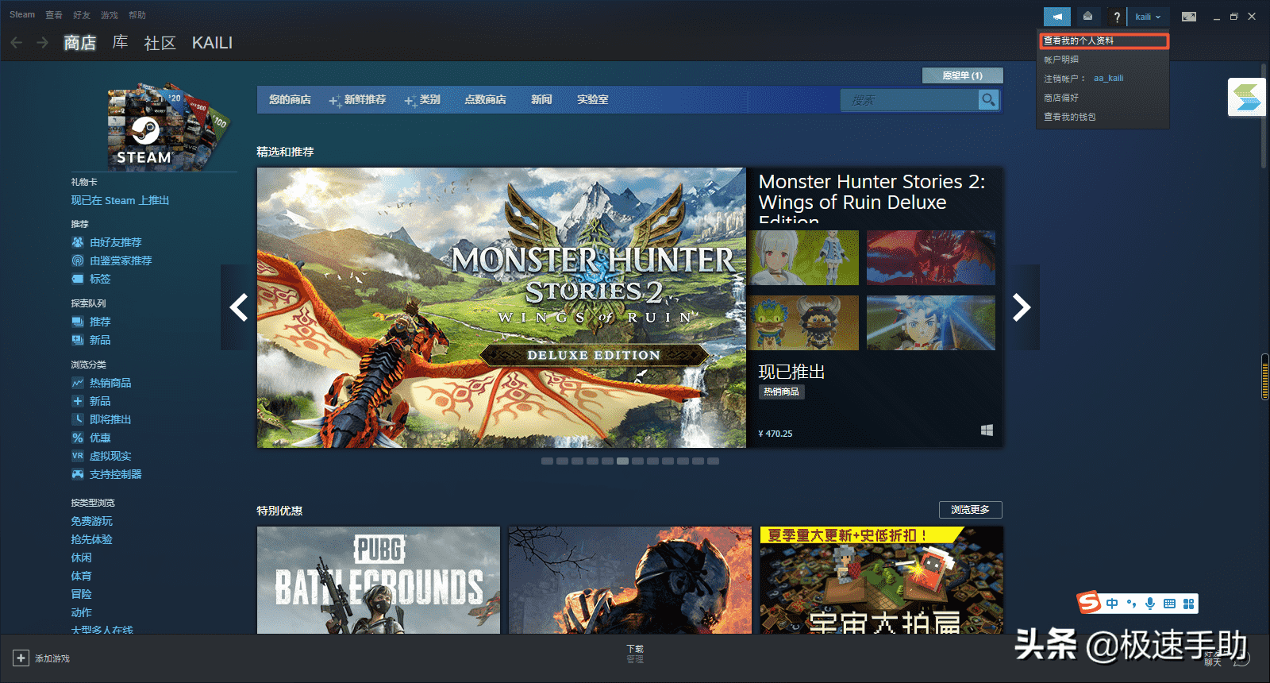Click the first carousel page indicator
This screenshot has height=683, width=1270.
click(x=547, y=461)
